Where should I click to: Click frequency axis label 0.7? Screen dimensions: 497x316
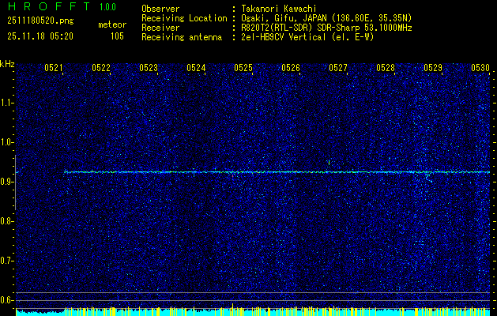(6, 261)
